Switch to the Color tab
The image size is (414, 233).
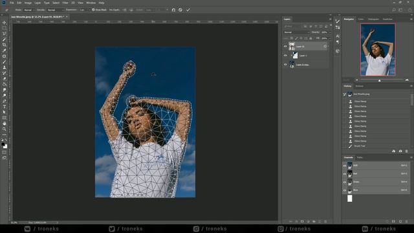tap(361, 19)
